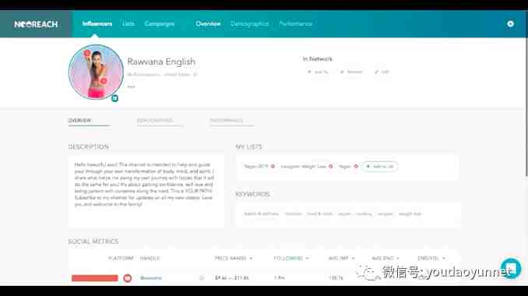Click the YouTube platform icon in metrics row
This screenshot has height=296, width=528.
[127, 278]
